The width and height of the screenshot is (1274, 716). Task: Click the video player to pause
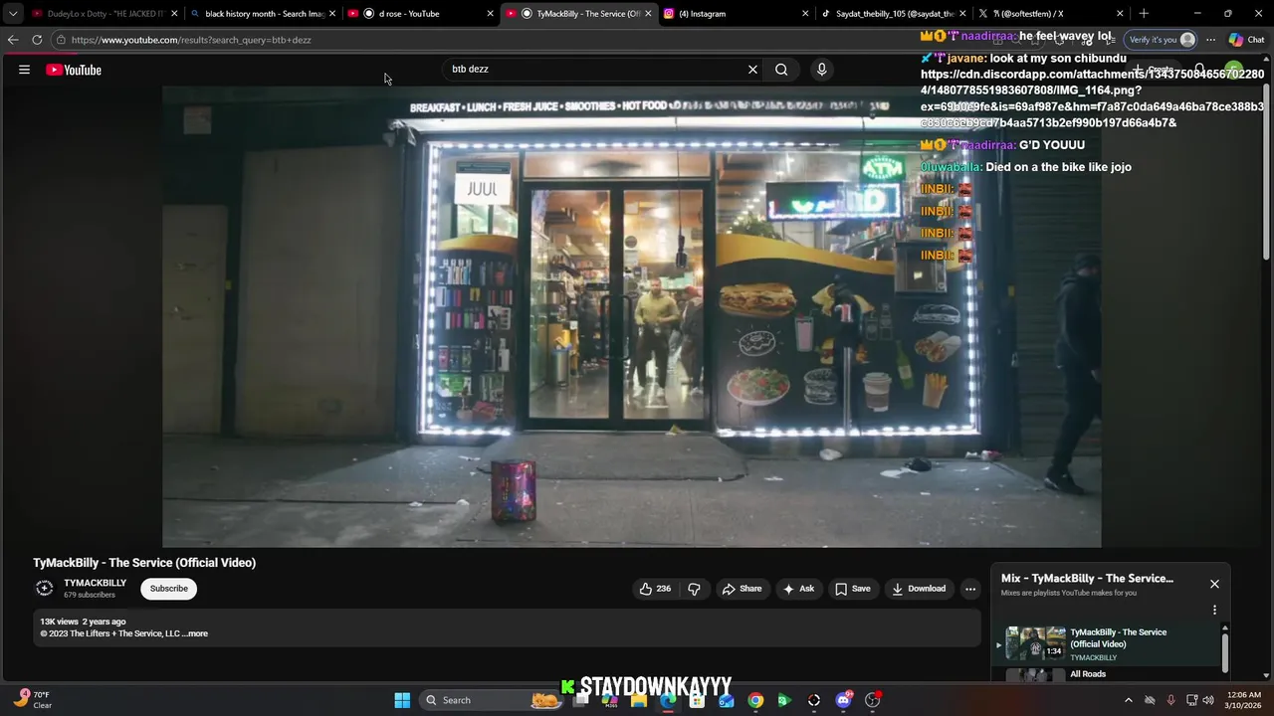click(632, 316)
